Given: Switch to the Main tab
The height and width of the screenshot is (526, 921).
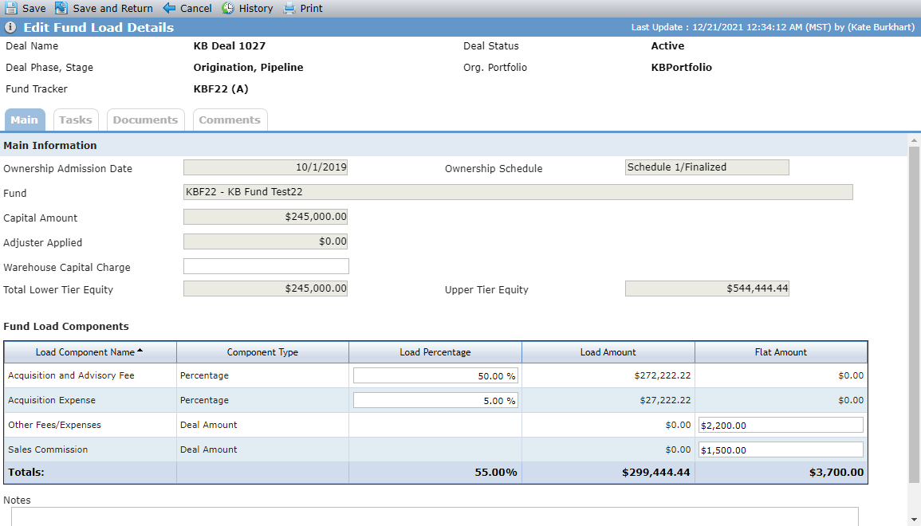Looking at the screenshot, I should [25, 120].
